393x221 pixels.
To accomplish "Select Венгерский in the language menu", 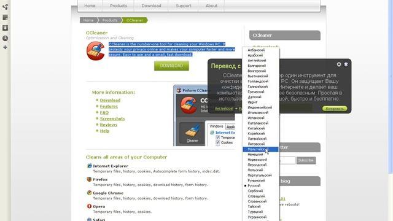I will click(x=260, y=71).
